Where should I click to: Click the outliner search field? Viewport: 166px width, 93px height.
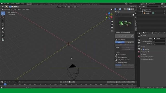(x=153, y=7)
